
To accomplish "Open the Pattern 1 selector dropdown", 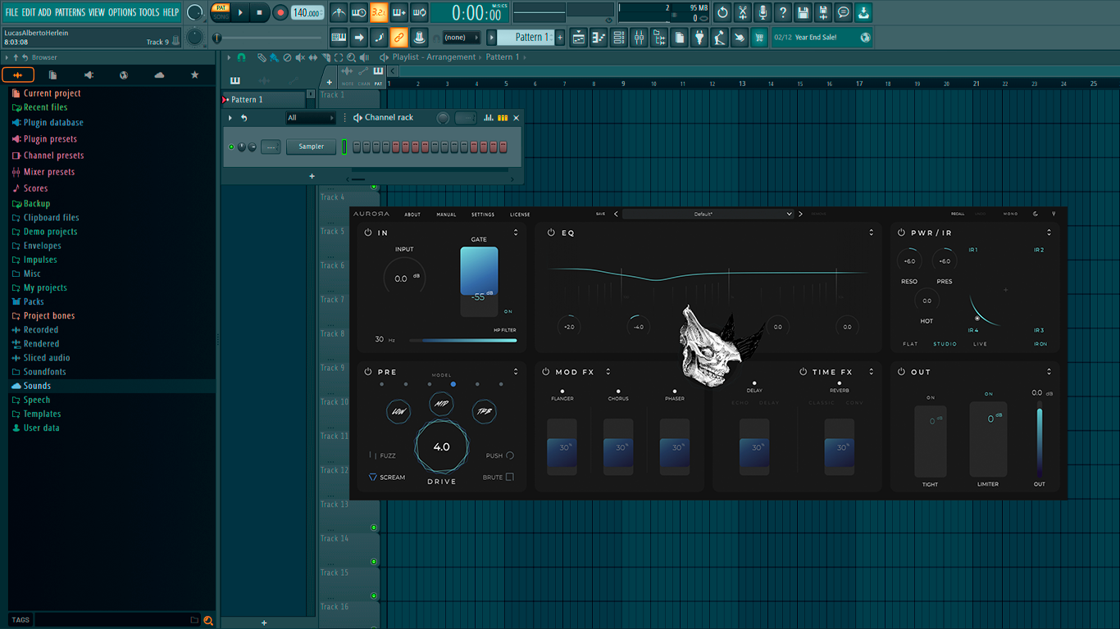I will pyautogui.click(x=526, y=38).
